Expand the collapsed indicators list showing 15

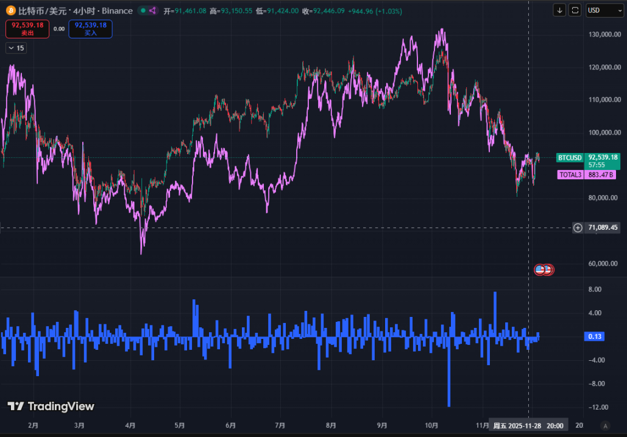(16, 48)
